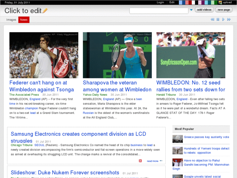This screenshot has height=178, width=237.
Task: Open headline WIMBLEDON: No. 12 seed rallies
Action: tap(191, 86)
